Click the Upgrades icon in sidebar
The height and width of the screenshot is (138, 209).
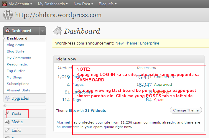point(7,98)
